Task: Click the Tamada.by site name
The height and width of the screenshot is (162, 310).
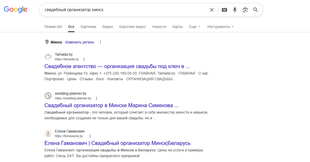Action: [64, 54]
